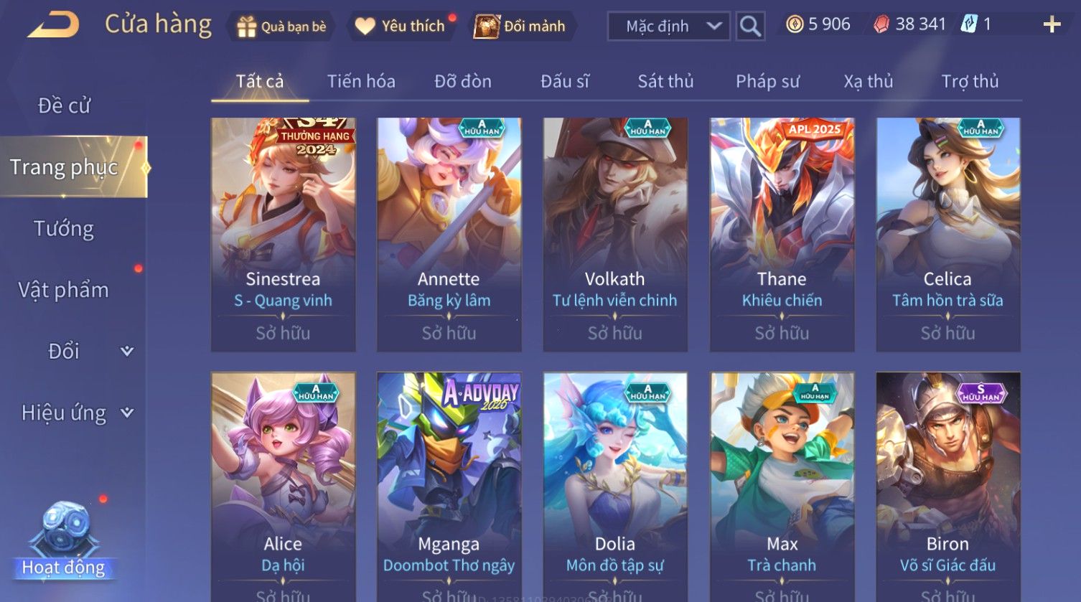Open Vật phẩm sidebar menu
Screen dimensions: 1081x602
(x=64, y=290)
